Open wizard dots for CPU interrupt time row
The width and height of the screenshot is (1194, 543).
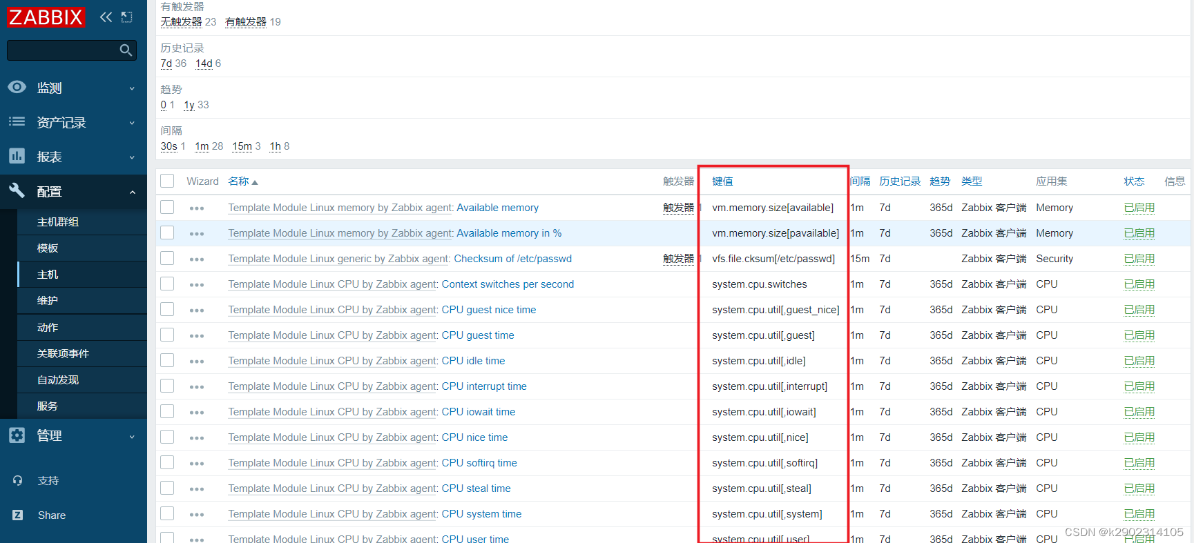[197, 387]
